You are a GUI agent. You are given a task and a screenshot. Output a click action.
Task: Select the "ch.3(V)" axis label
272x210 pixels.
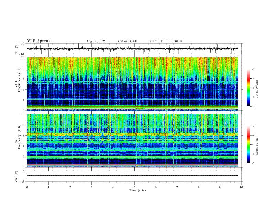[16, 176]
